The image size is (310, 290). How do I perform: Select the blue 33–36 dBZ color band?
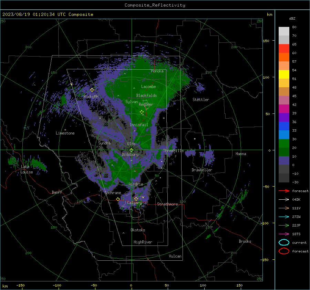[x=284, y=126]
